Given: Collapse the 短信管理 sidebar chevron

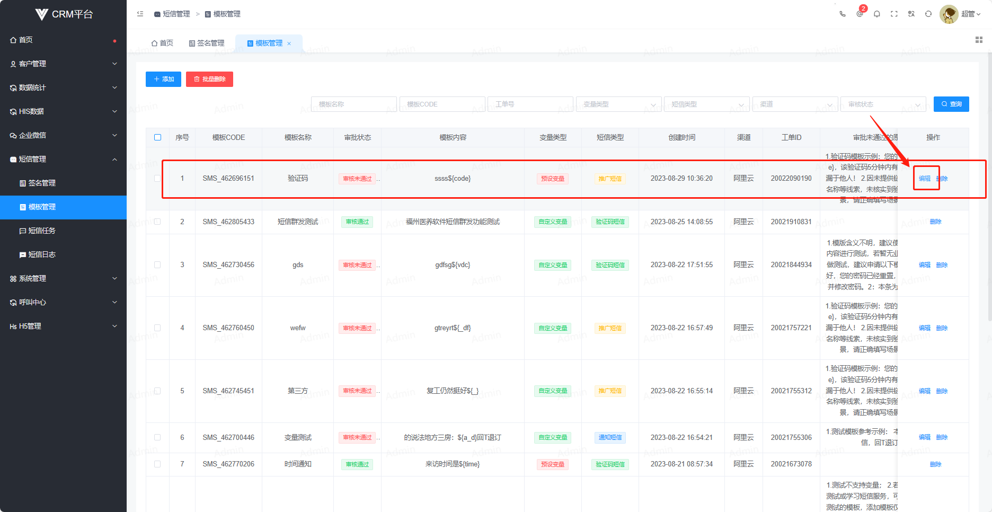Looking at the screenshot, I should [114, 159].
